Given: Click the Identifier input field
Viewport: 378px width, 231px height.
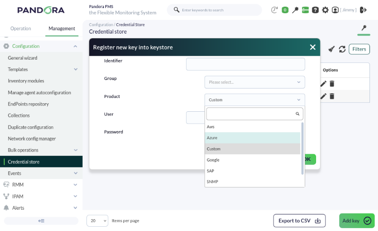Looking at the screenshot, I should coord(245,64).
